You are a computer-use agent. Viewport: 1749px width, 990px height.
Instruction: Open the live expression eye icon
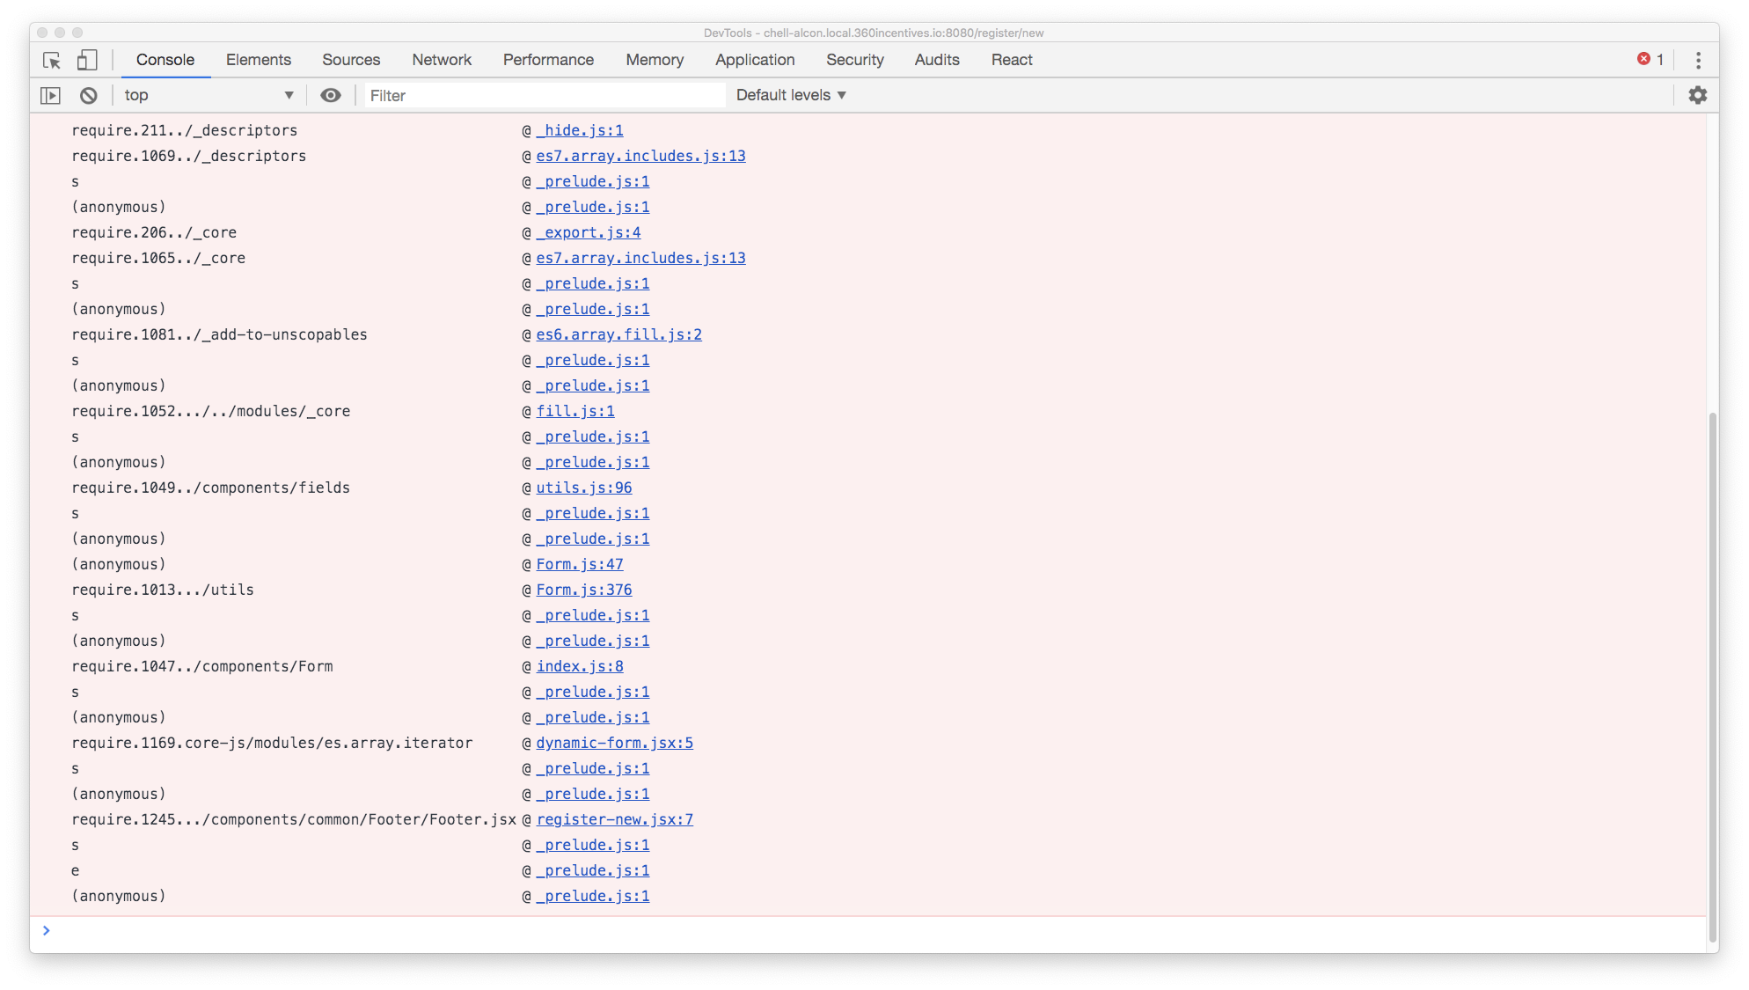pyautogui.click(x=331, y=95)
